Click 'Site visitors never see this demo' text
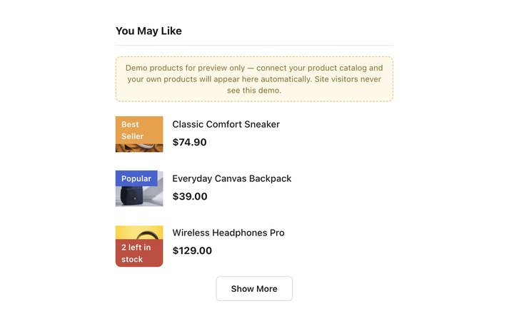Viewport: 514px width, 321px height. [304, 84]
